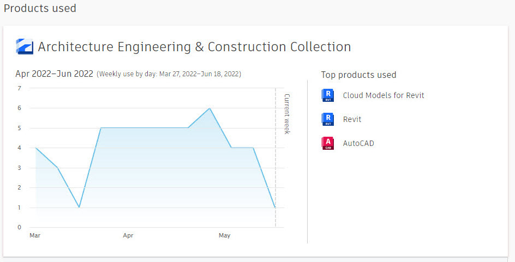Select the Revit product name

pyautogui.click(x=352, y=119)
